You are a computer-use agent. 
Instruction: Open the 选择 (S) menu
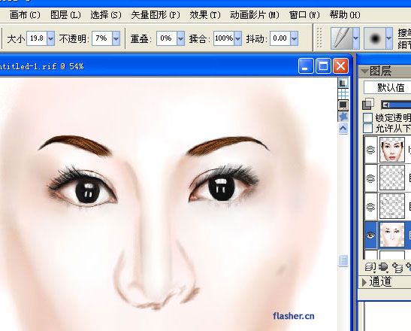[x=106, y=15]
